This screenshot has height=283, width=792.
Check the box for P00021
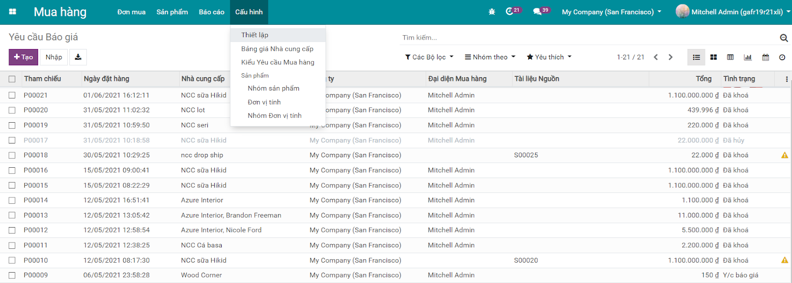12,95
